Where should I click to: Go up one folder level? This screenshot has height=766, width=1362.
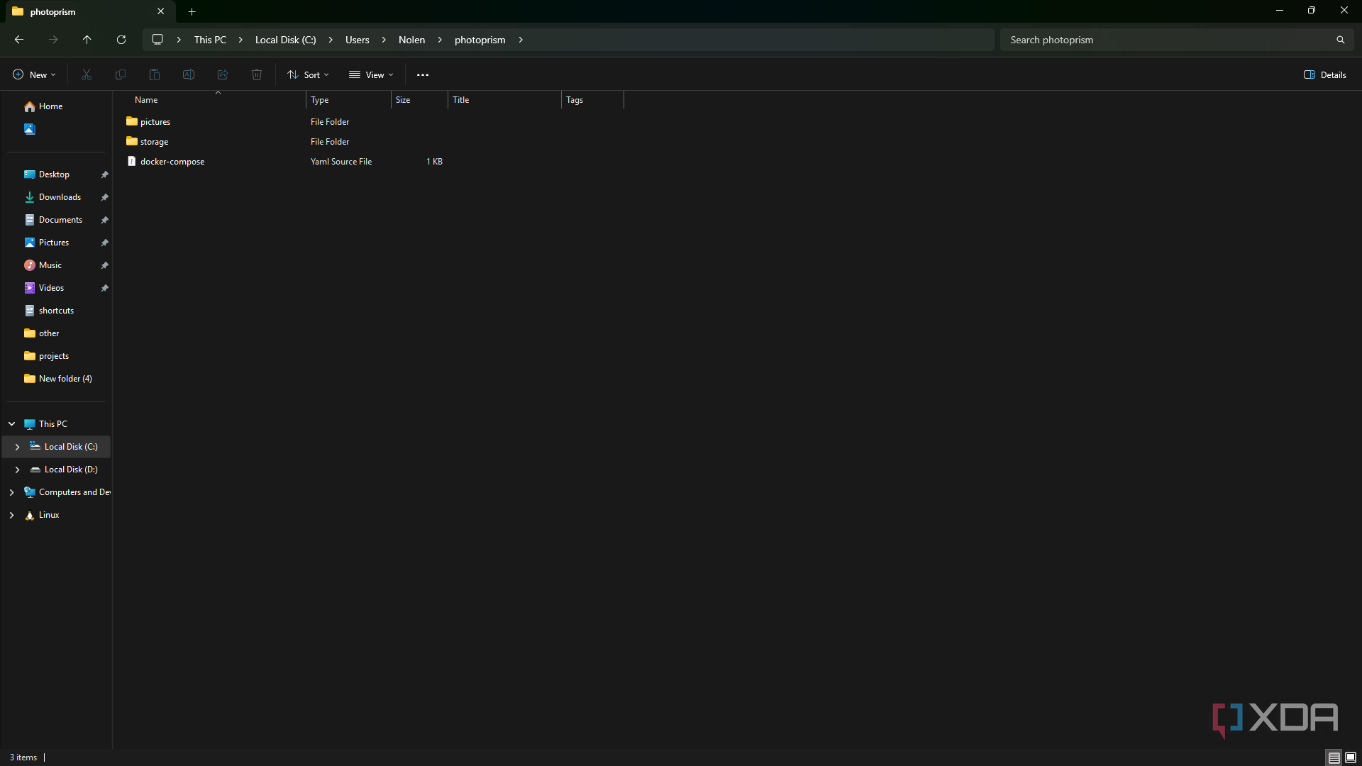(87, 40)
